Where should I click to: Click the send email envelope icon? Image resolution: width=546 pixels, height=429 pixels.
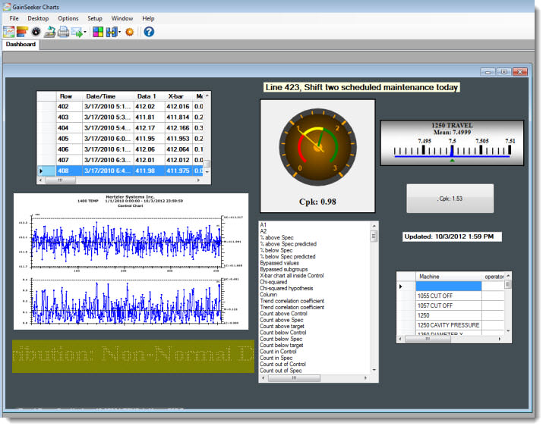pos(77,32)
